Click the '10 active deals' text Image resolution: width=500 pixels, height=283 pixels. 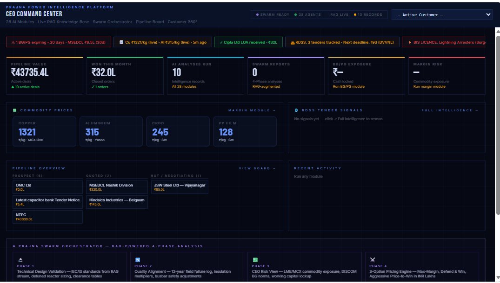click(25, 87)
